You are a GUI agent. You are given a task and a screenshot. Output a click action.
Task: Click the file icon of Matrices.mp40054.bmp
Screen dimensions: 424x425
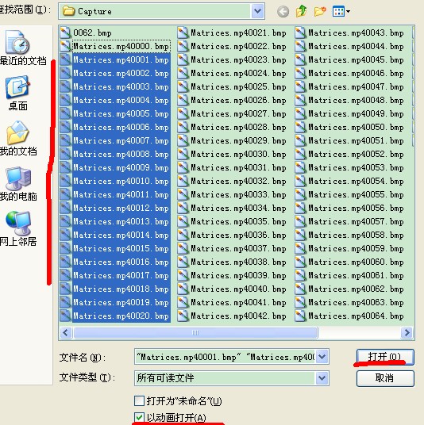coord(300,181)
